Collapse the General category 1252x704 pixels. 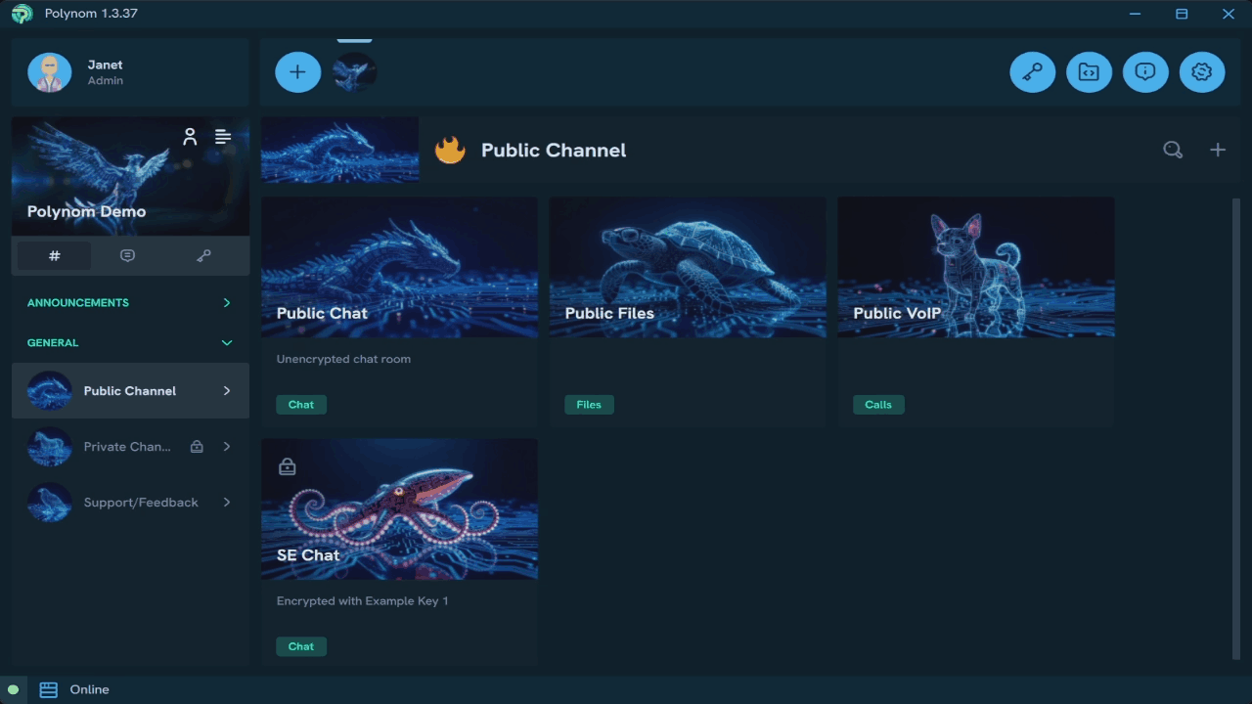pyautogui.click(x=226, y=343)
